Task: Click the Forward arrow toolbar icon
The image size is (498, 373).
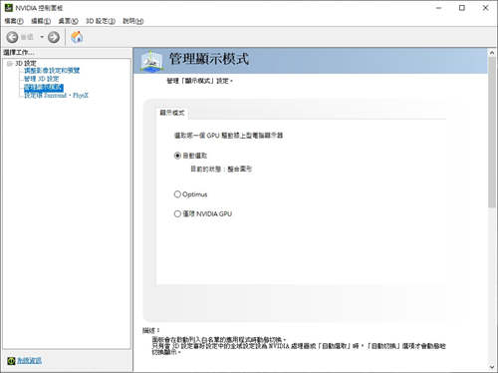Action: 54,37
